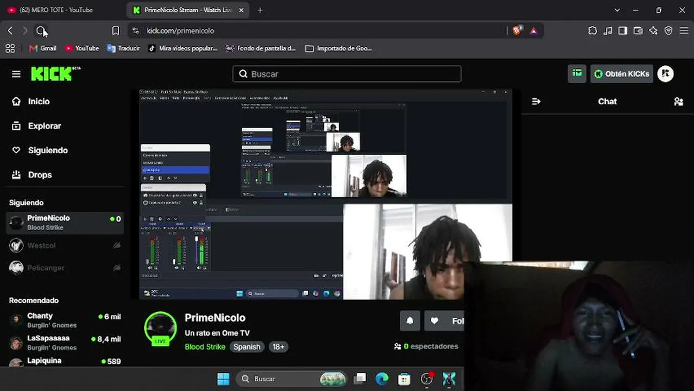This screenshot has height=391, width=694.
Task: Open the Mira videos popular bookmark
Action: pos(182,48)
